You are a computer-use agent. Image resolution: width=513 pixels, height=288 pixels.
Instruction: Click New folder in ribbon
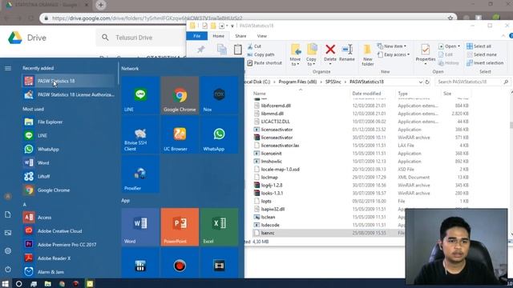click(x=367, y=55)
